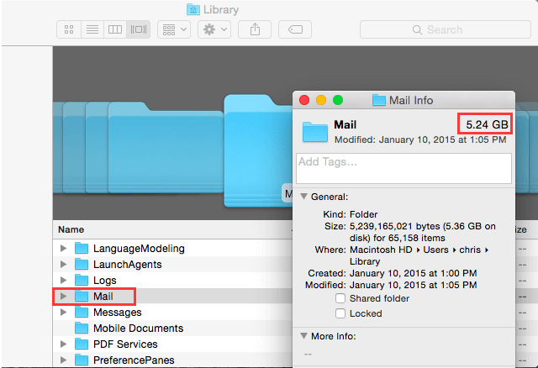Screen dimensions: 538x368
Task: Switch Finder to column view
Action: click(115, 29)
